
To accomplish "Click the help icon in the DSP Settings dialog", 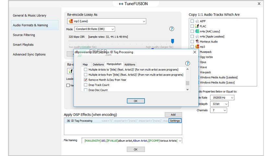I will pyautogui.click(x=187, y=63).
